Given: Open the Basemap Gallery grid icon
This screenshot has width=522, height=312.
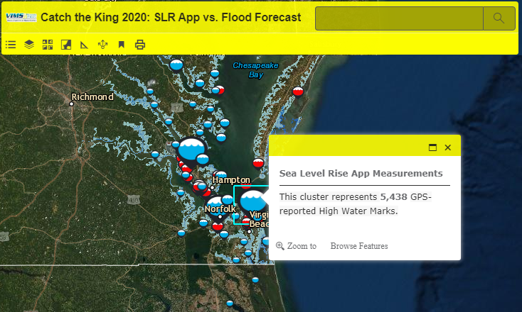Looking at the screenshot, I should pos(48,45).
